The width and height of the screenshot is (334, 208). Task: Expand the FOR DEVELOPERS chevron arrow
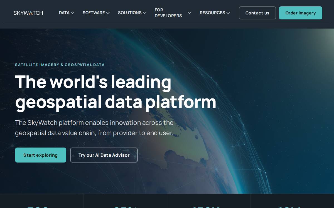point(189,13)
